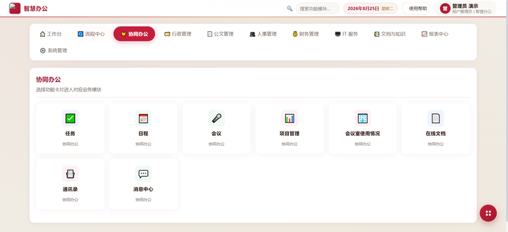Click the 会议 card title

pyautogui.click(x=217, y=134)
